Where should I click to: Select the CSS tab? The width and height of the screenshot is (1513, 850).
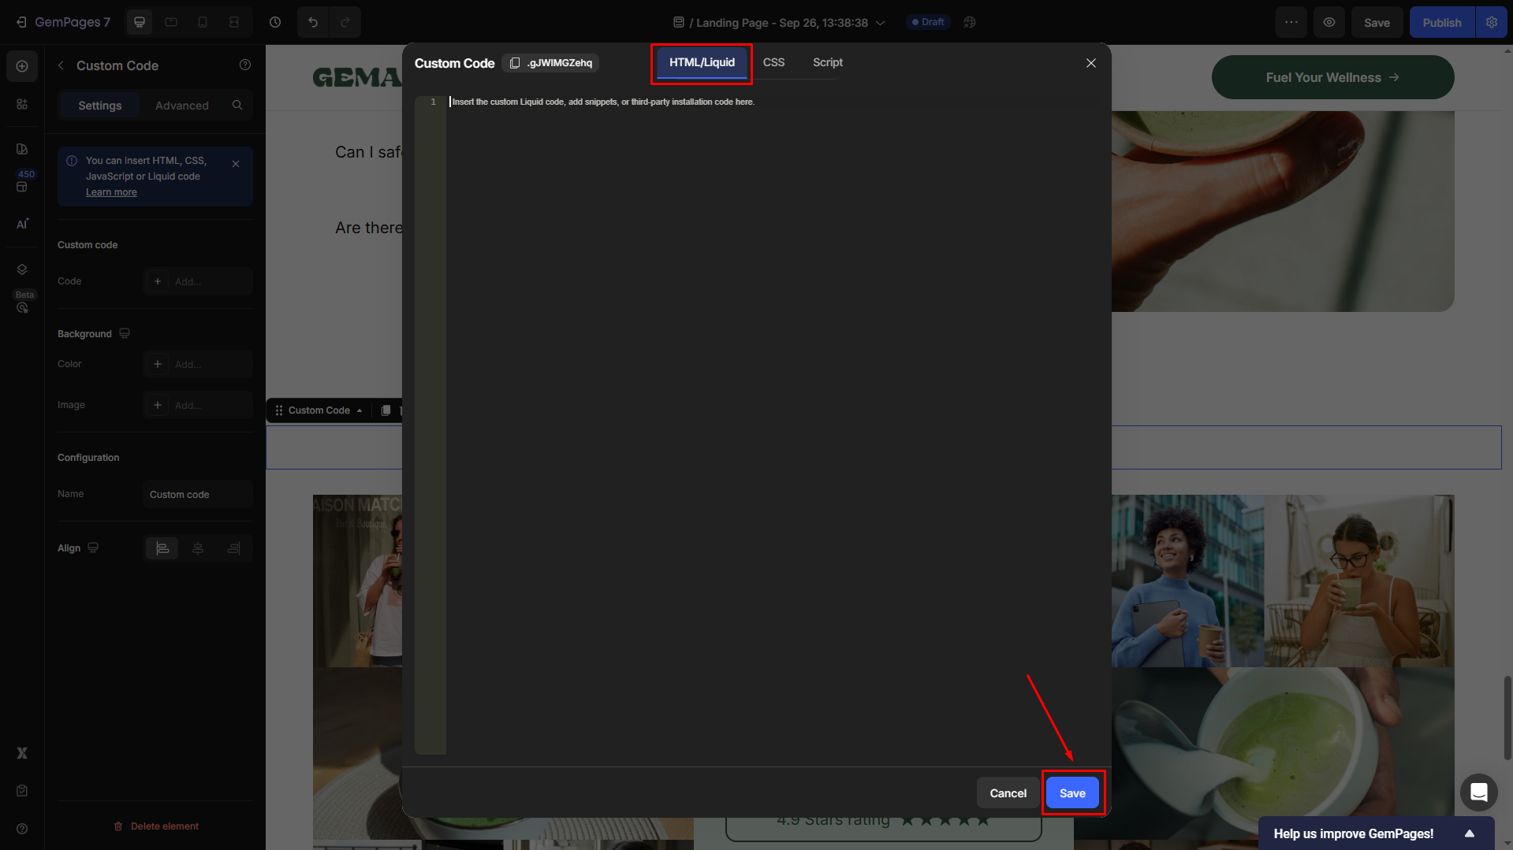(x=773, y=63)
